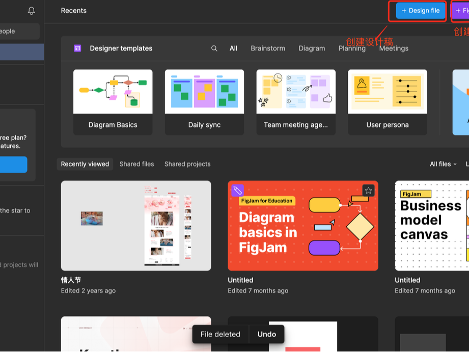Star the Diagram basics in FigJam file
The height and width of the screenshot is (352, 469).
click(x=368, y=191)
